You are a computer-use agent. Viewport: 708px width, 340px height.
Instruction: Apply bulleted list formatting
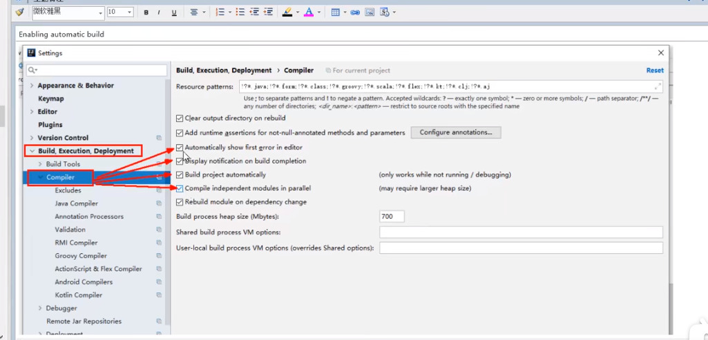pos(240,12)
